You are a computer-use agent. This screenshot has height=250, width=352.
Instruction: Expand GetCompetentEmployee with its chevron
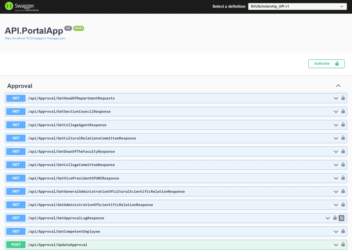(336, 231)
